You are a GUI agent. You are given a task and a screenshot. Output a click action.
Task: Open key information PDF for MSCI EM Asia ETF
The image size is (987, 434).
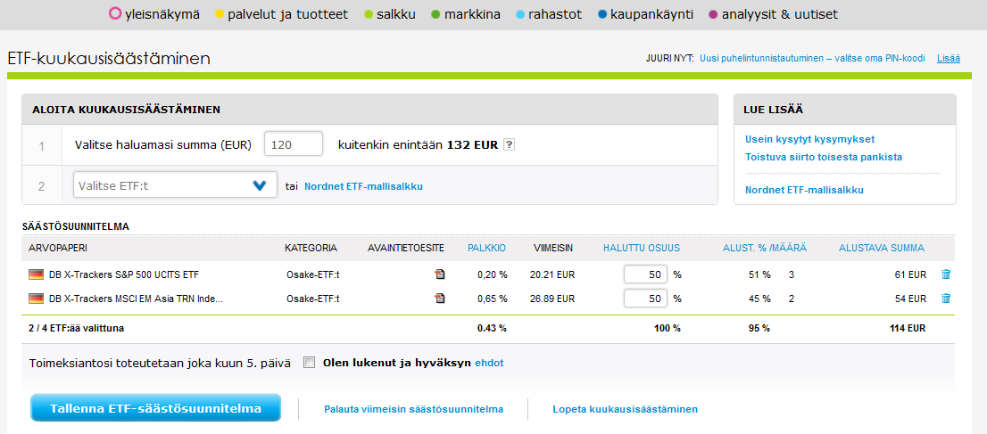coord(439,299)
